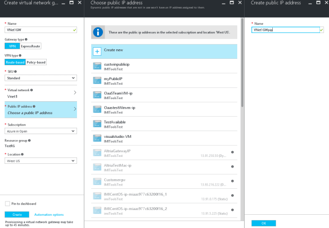The image size is (329, 228).
Task: Click the info icon next to SKU
Action: [16, 71]
